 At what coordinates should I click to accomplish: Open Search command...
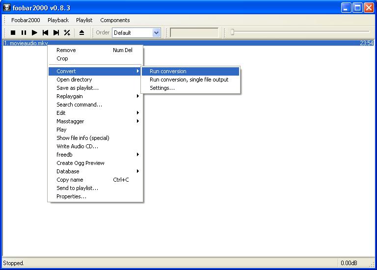coord(95,105)
